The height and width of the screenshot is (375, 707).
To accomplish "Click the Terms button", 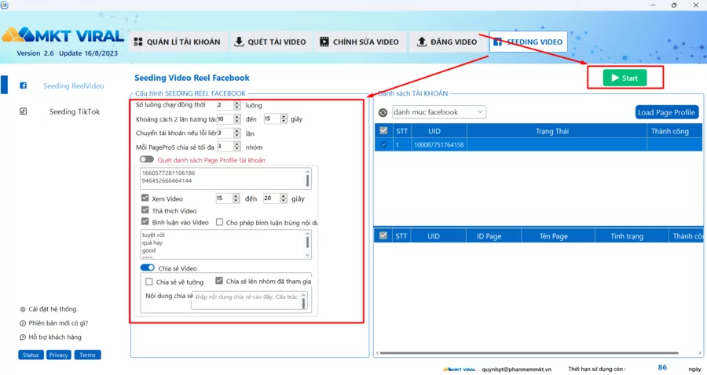I will (87, 355).
